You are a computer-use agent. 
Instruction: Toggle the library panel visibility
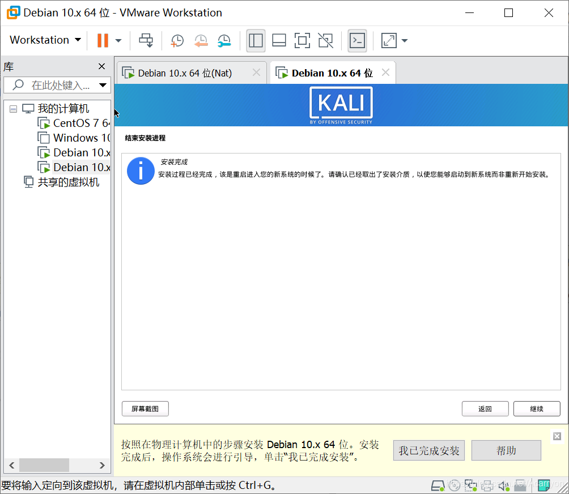tap(256, 40)
